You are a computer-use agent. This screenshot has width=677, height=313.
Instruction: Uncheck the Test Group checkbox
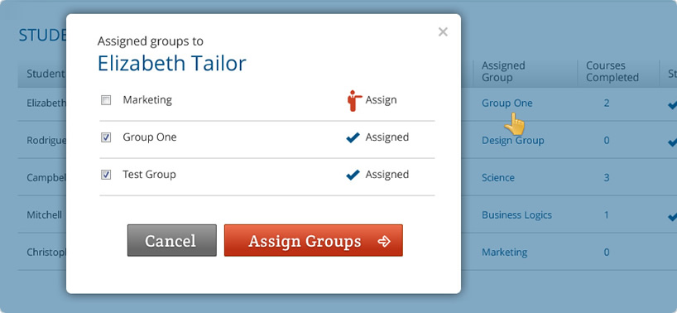[x=106, y=175]
